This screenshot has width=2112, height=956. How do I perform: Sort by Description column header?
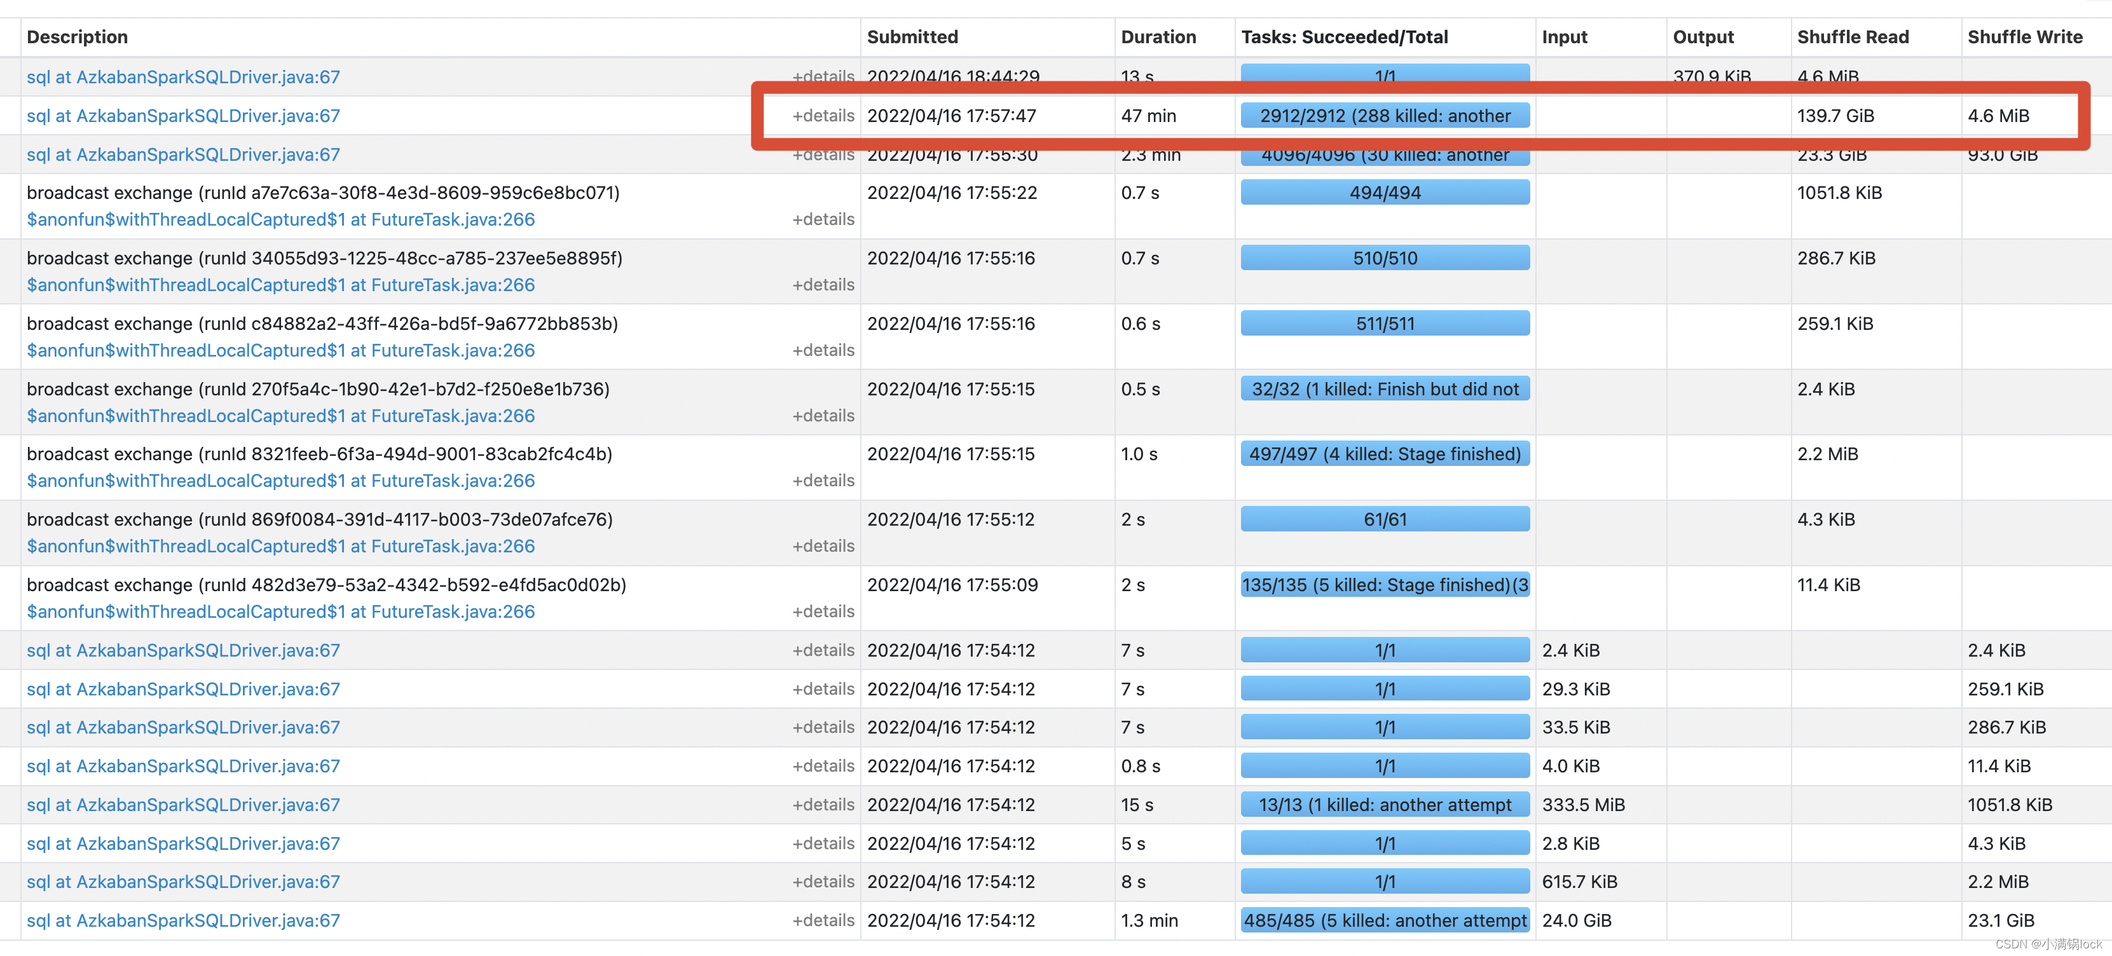click(77, 37)
